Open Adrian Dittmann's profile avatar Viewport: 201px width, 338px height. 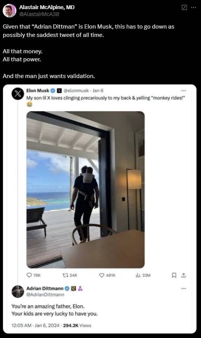(x=18, y=292)
